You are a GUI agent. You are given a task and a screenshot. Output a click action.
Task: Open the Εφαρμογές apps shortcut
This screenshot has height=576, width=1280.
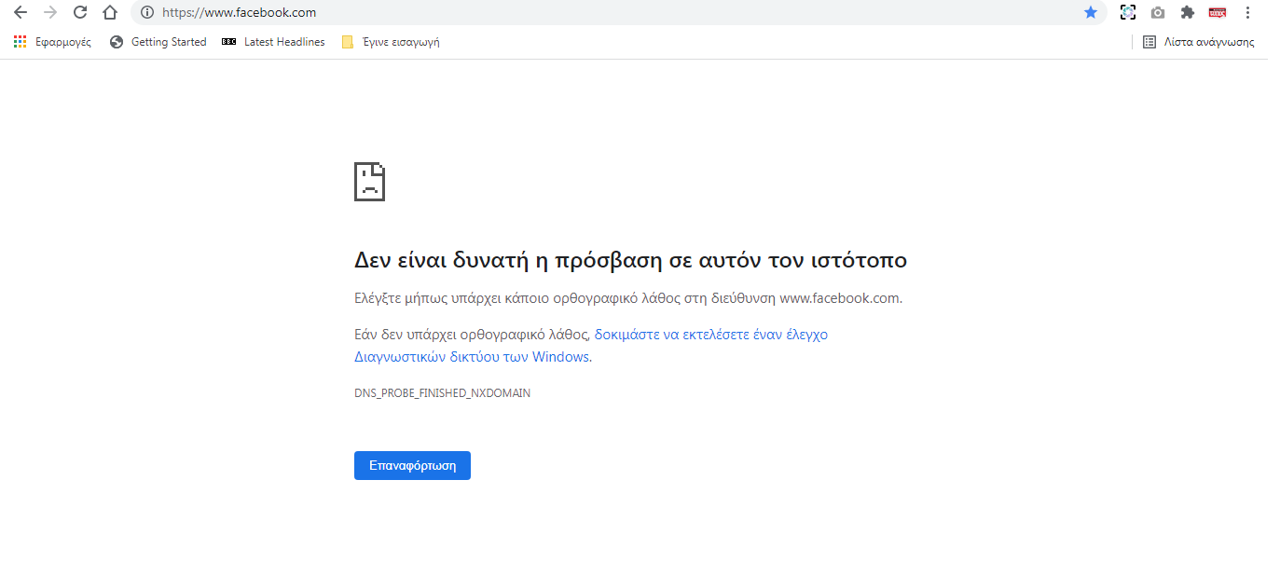(52, 42)
